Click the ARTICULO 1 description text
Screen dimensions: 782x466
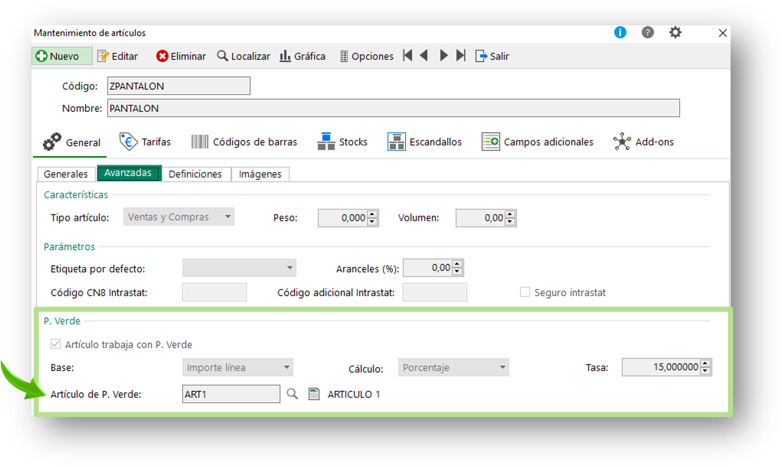tap(354, 394)
